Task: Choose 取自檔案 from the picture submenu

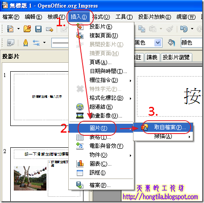Action: 163,127
